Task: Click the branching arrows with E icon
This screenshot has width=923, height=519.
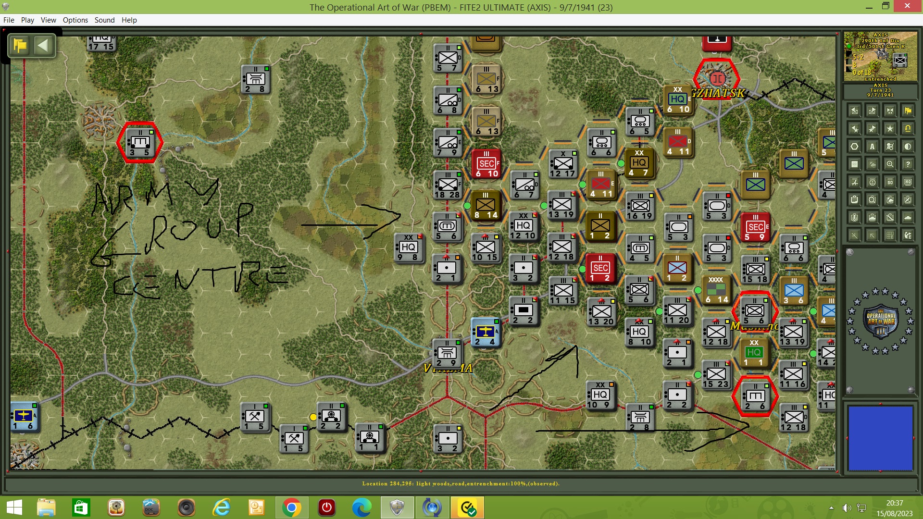Action: click(908, 235)
